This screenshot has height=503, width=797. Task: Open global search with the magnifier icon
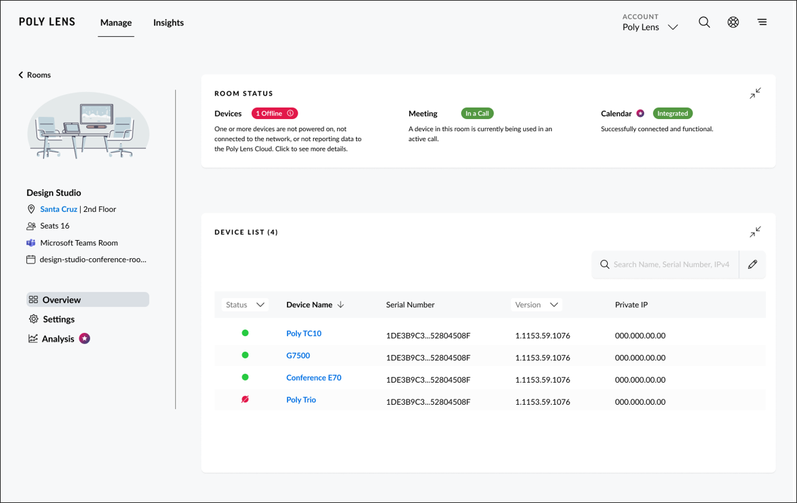(x=704, y=22)
